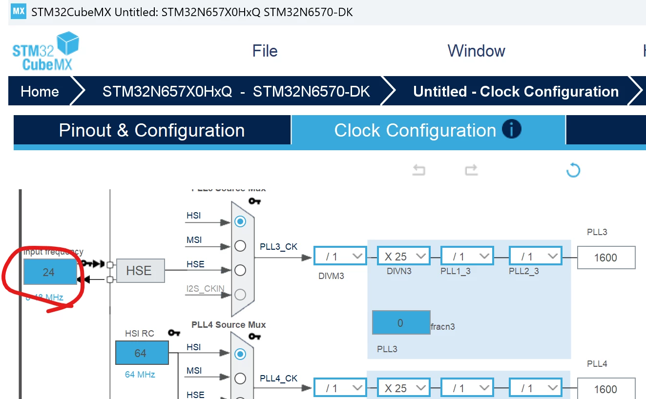The image size is (646, 399).
Task: Go to Home breadcrumb
Action: [40, 91]
